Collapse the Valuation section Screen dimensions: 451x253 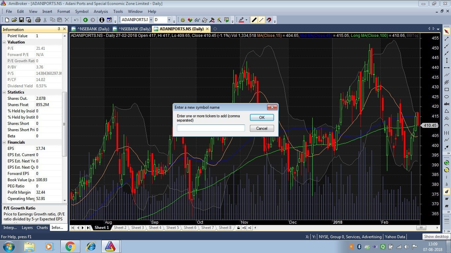point(4,42)
